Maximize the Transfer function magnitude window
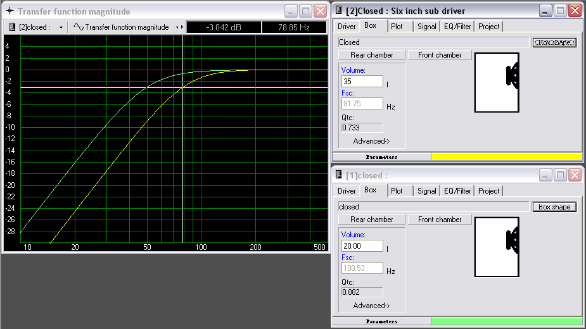This screenshot has width=586, height=329. [305, 11]
